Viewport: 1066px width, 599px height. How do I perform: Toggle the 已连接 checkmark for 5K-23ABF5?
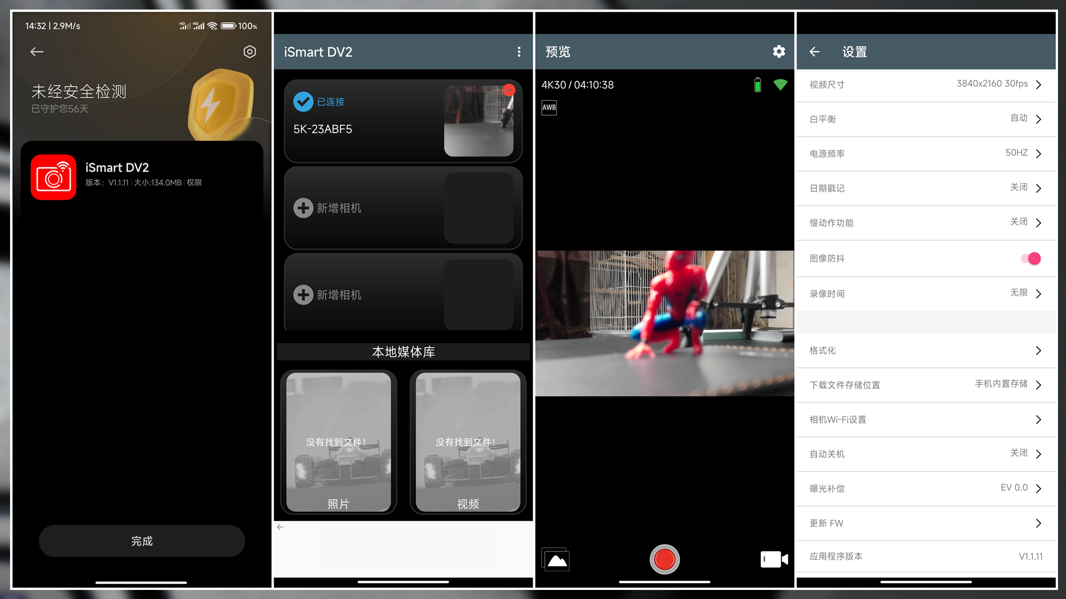[x=303, y=101]
